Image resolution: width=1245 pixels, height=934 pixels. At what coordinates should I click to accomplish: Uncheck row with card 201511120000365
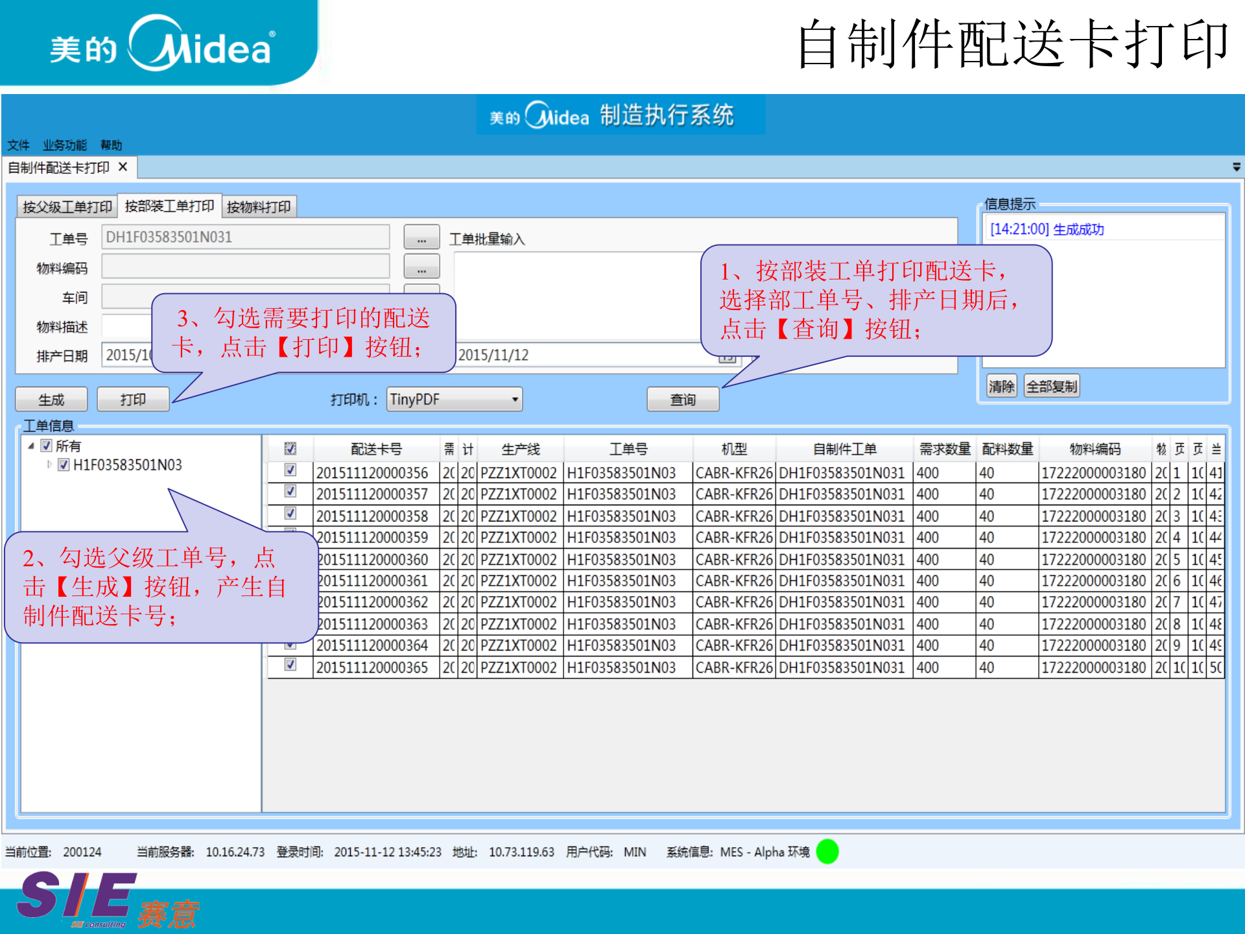click(290, 665)
